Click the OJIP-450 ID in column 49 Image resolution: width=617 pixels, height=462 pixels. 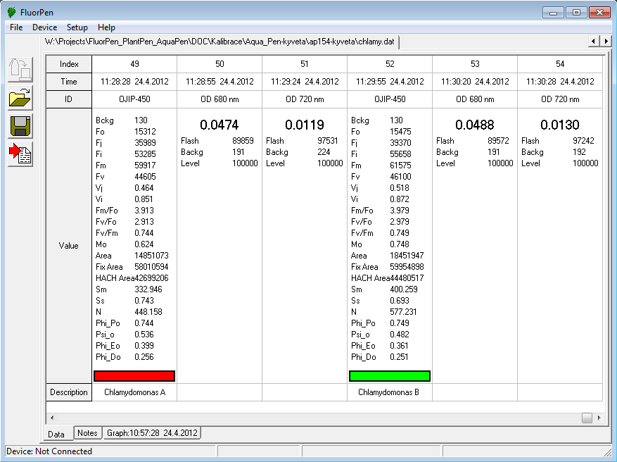coord(134,99)
